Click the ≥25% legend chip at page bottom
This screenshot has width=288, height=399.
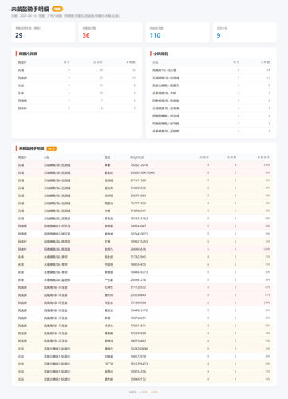click(154, 392)
